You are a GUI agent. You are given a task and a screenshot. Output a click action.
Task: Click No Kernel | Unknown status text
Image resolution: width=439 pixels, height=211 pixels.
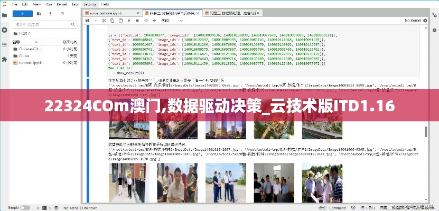click(x=80, y=208)
